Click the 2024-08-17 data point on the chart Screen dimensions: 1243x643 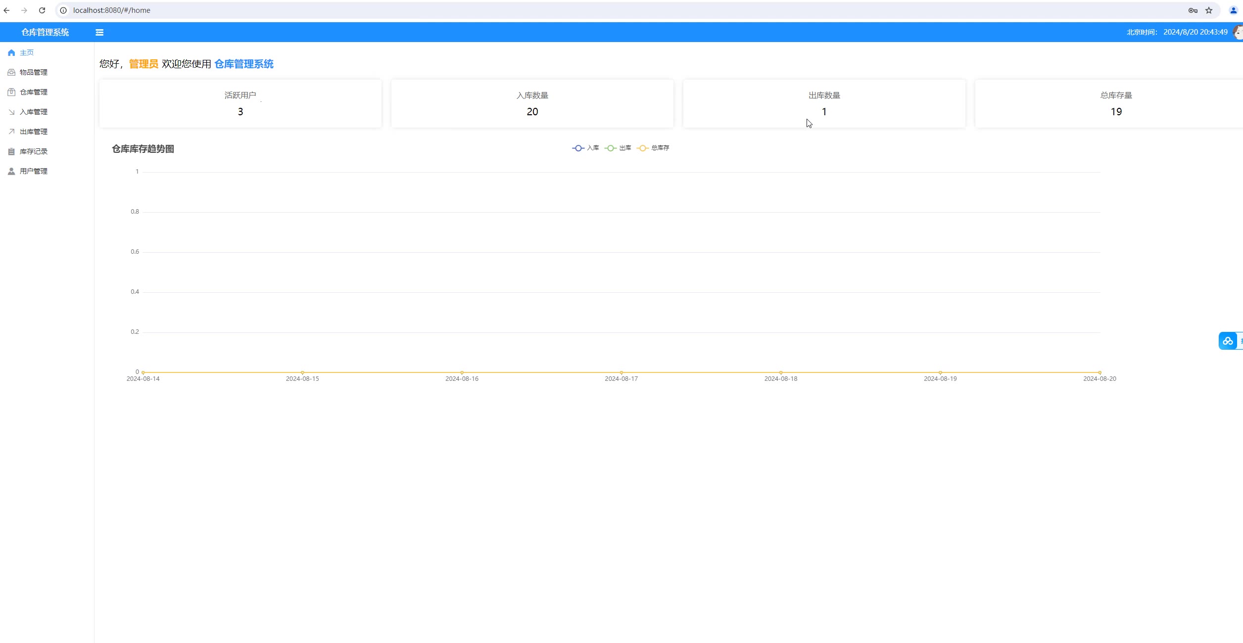pyautogui.click(x=621, y=372)
